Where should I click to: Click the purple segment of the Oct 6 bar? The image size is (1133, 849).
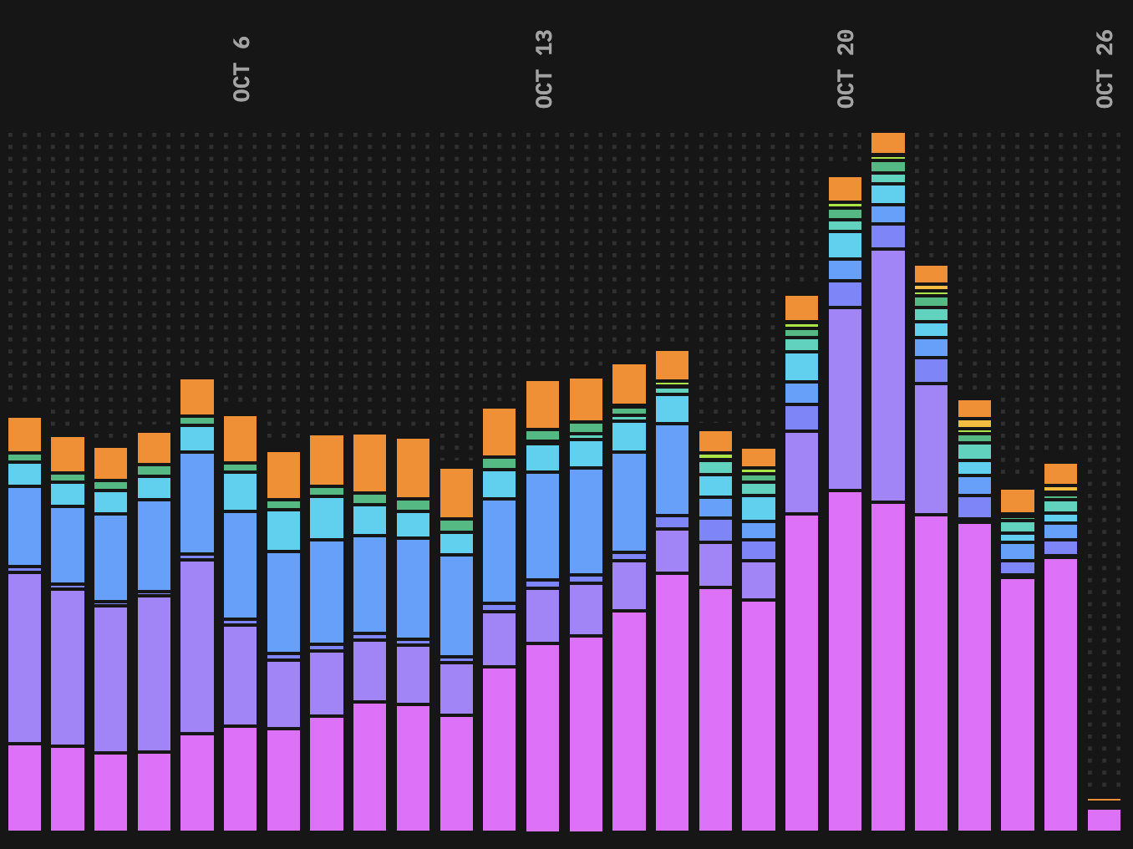[x=241, y=675]
